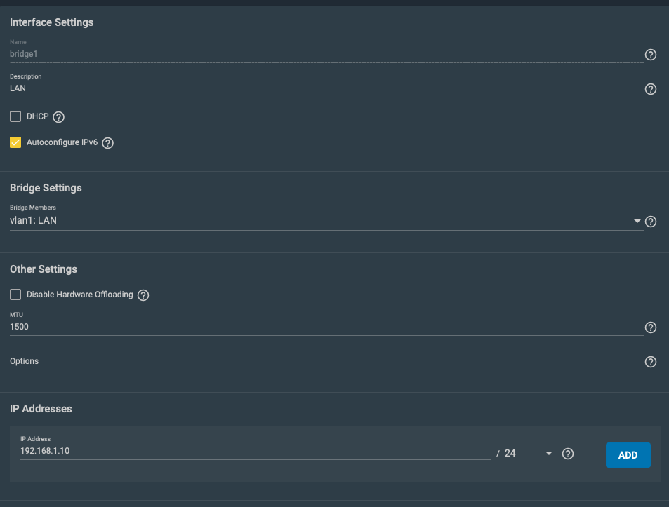Open help icon for the Options field

[650, 362]
